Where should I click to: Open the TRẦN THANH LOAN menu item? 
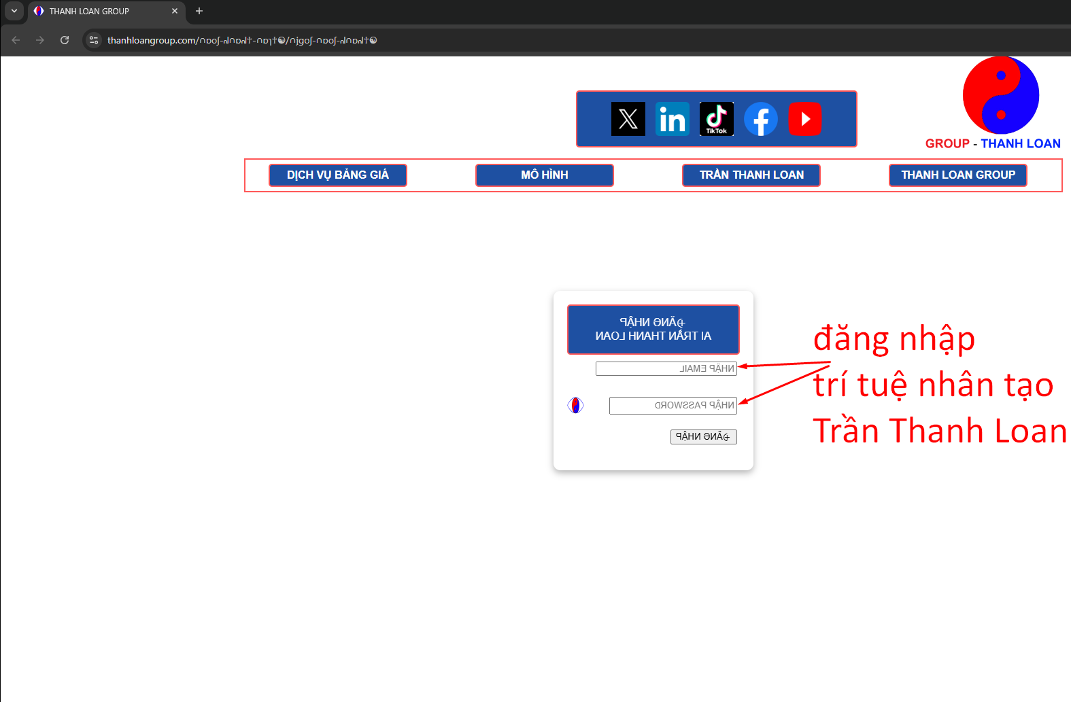(x=751, y=175)
